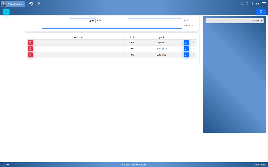
Task: Click the الاسم column header
Action: [x=162, y=37]
